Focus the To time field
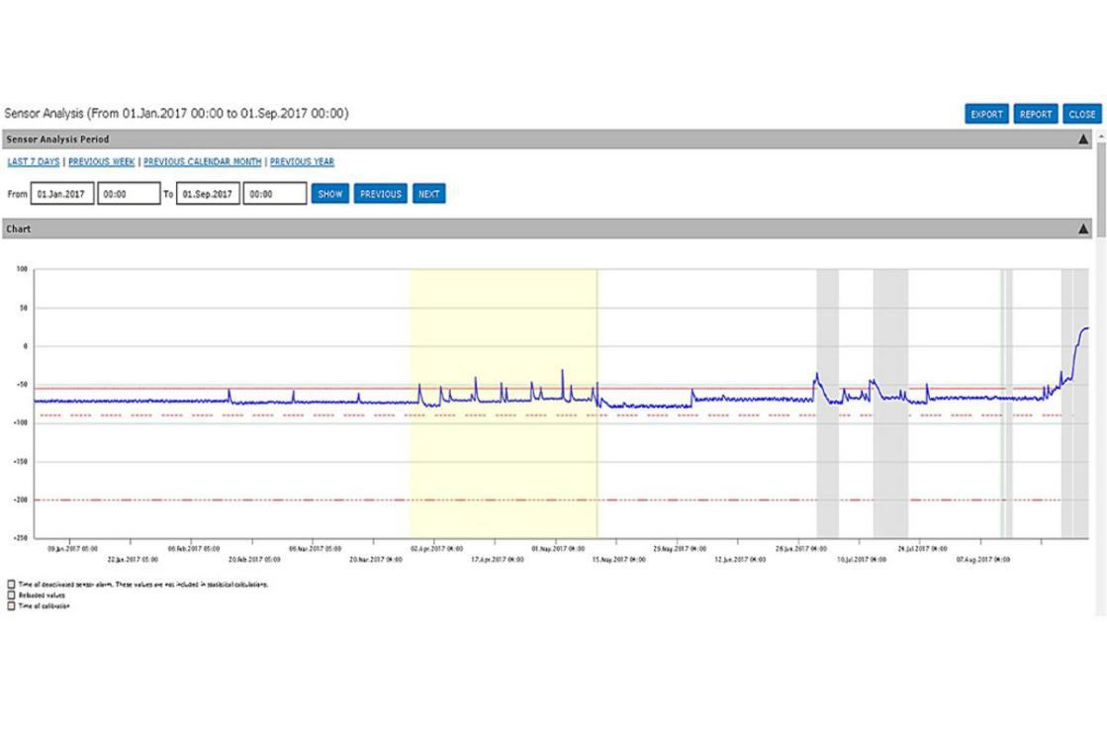 (274, 194)
